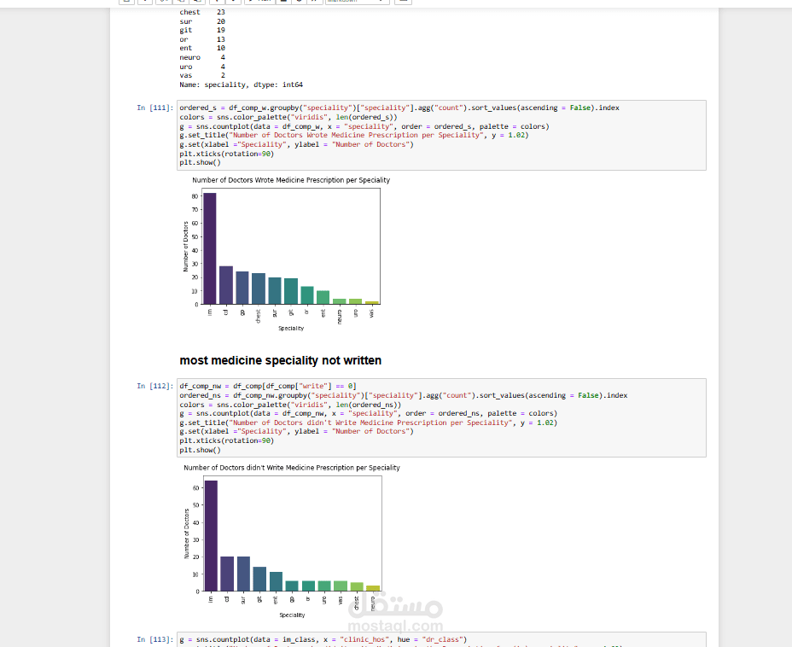Click plt.xticks(rotation=90) in cell In [111]
792x647 pixels.
pyautogui.click(x=226, y=154)
